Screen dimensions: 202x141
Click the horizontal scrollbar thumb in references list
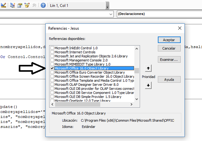coord(78,104)
